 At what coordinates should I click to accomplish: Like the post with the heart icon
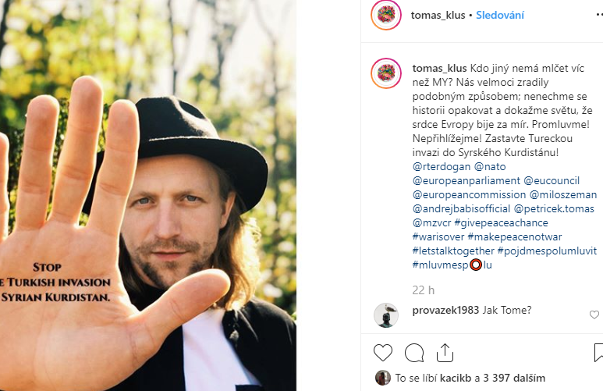point(383,352)
